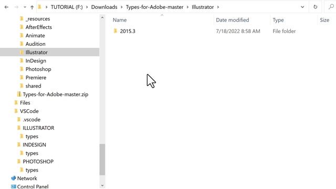Open InDesign folder in tree
The image size is (336, 189).
tap(36, 61)
